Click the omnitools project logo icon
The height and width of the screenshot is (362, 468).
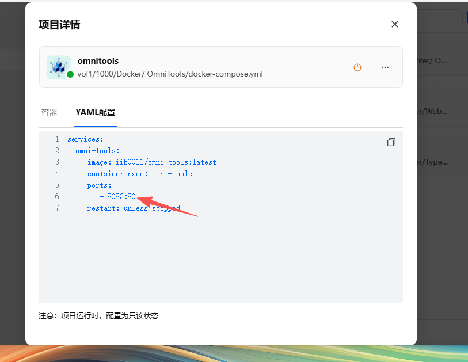click(x=59, y=67)
